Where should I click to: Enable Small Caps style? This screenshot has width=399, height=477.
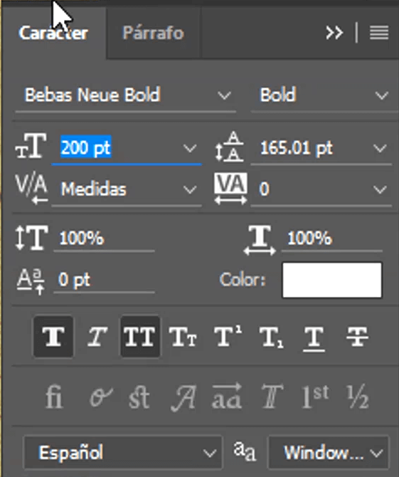(183, 337)
